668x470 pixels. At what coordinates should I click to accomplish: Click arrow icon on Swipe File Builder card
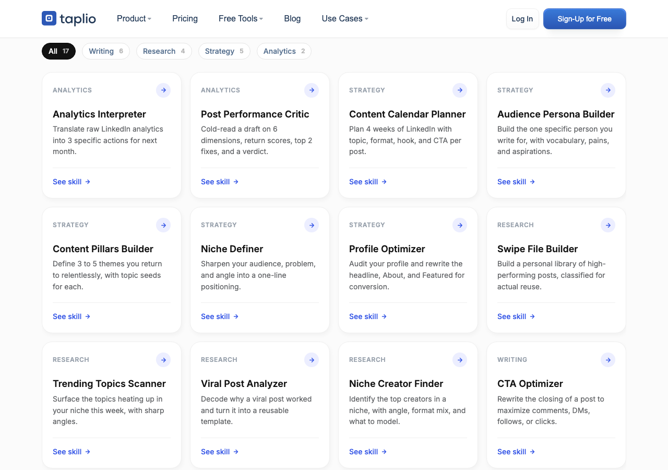(x=608, y=225)
